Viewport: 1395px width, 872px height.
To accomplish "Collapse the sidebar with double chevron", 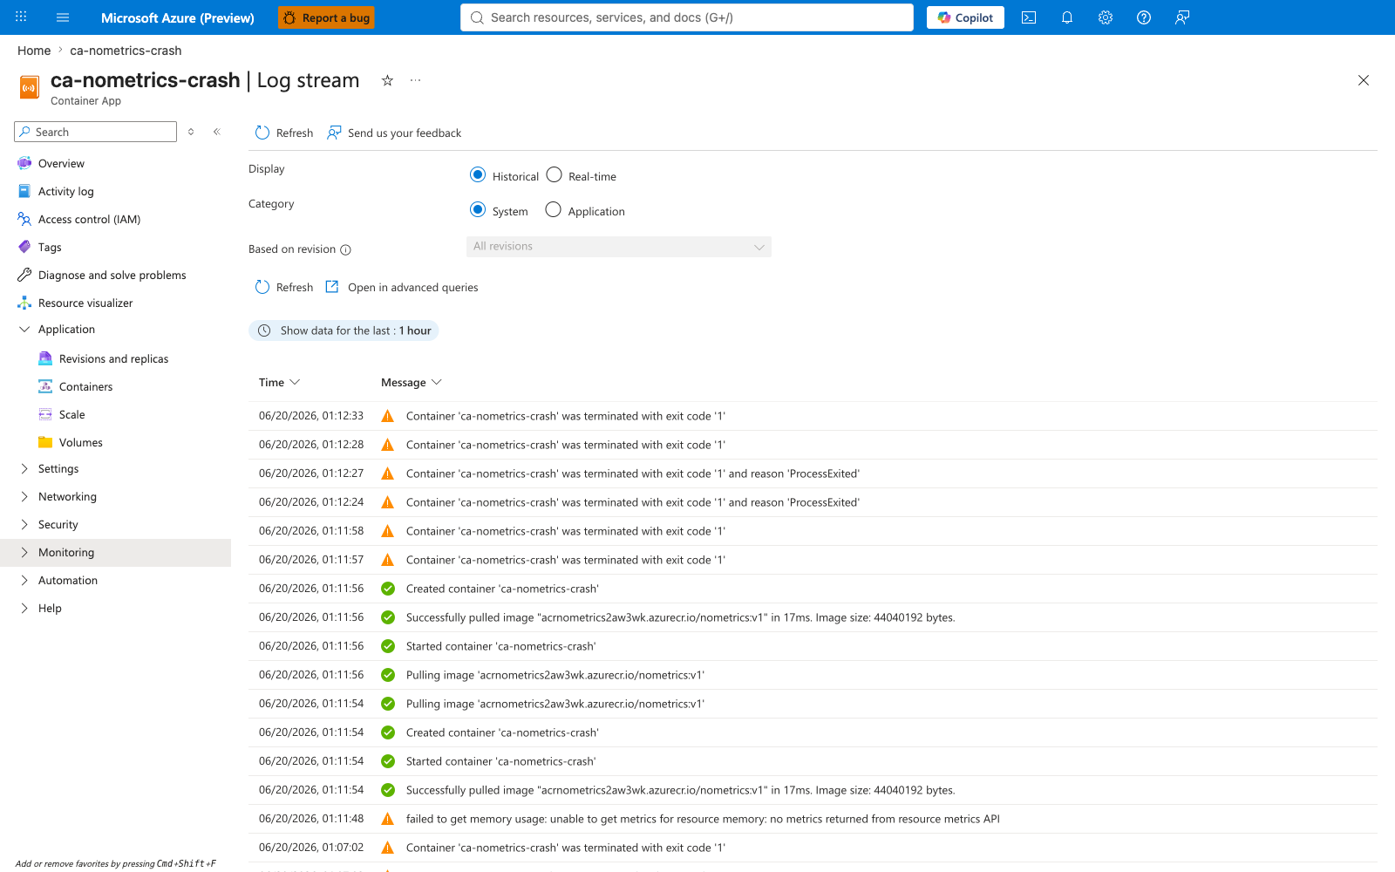I will pyautogui.click(x=217, y=132).
